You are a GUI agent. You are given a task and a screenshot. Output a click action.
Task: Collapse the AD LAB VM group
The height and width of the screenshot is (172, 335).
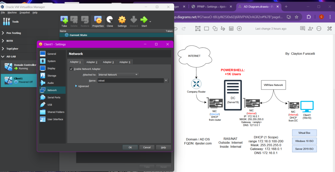point(3,56)
